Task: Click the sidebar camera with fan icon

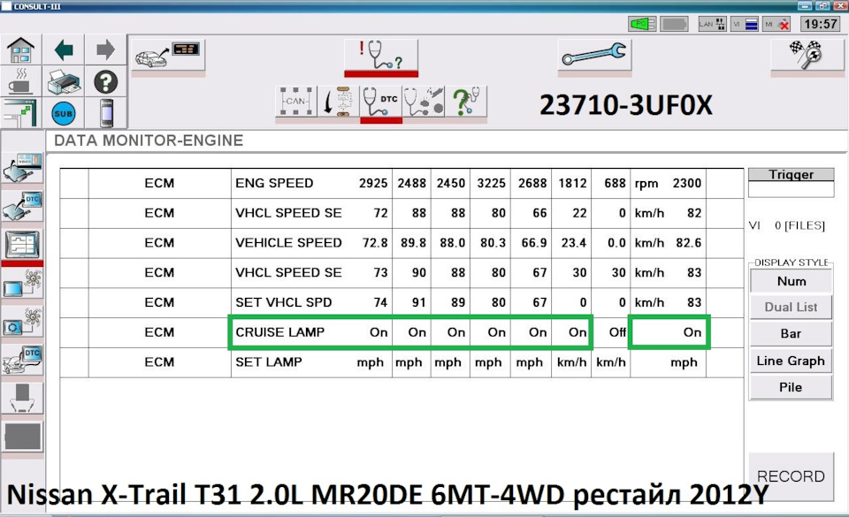Action: pyautogui.click(x=22, y=323)
